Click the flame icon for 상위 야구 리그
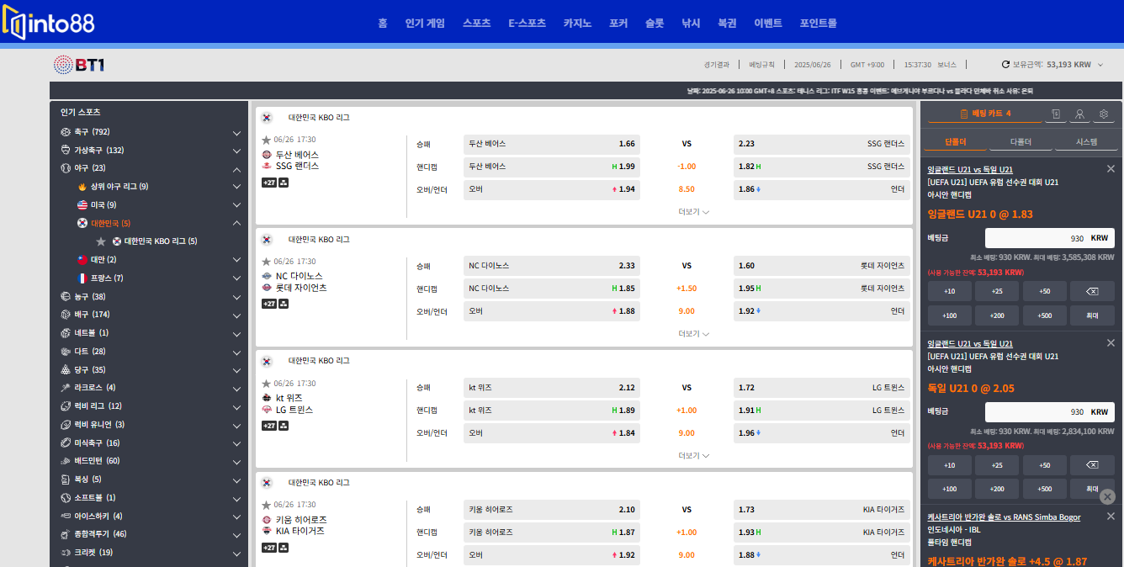Screen dimensions: 1124x567 82,187
